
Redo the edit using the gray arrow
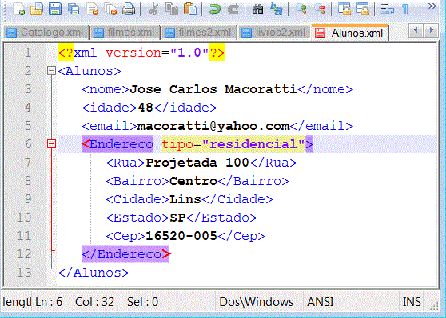click(233, 9)
